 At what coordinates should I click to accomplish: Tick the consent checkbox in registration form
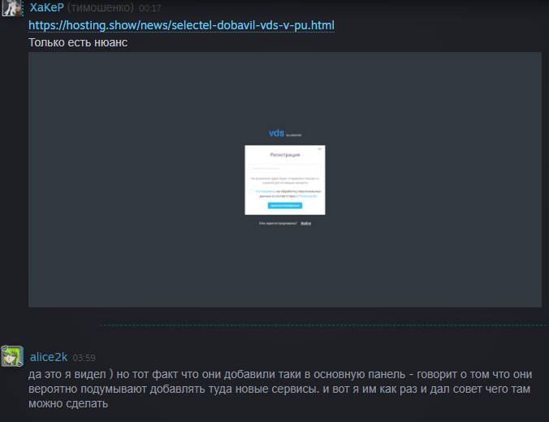click(251, 191)
